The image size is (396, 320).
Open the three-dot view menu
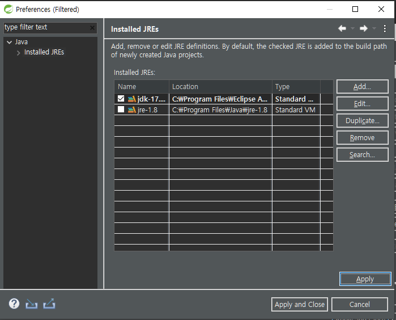(x=385, y=28)
